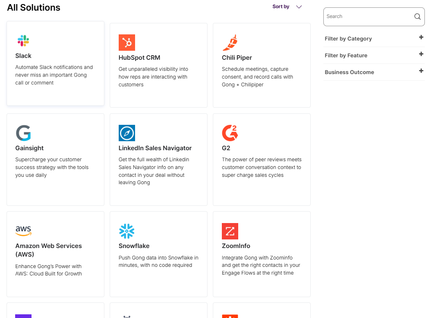Open the Chili Piper title link
Image resolution: width=431 pixels, height=318 pixels.
pyautogui.click(x=237, y=58)
